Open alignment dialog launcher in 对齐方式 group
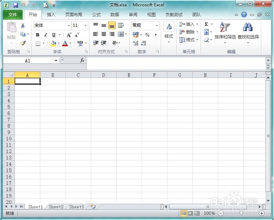The image size is (274, 220). click(x=126, y=51)
